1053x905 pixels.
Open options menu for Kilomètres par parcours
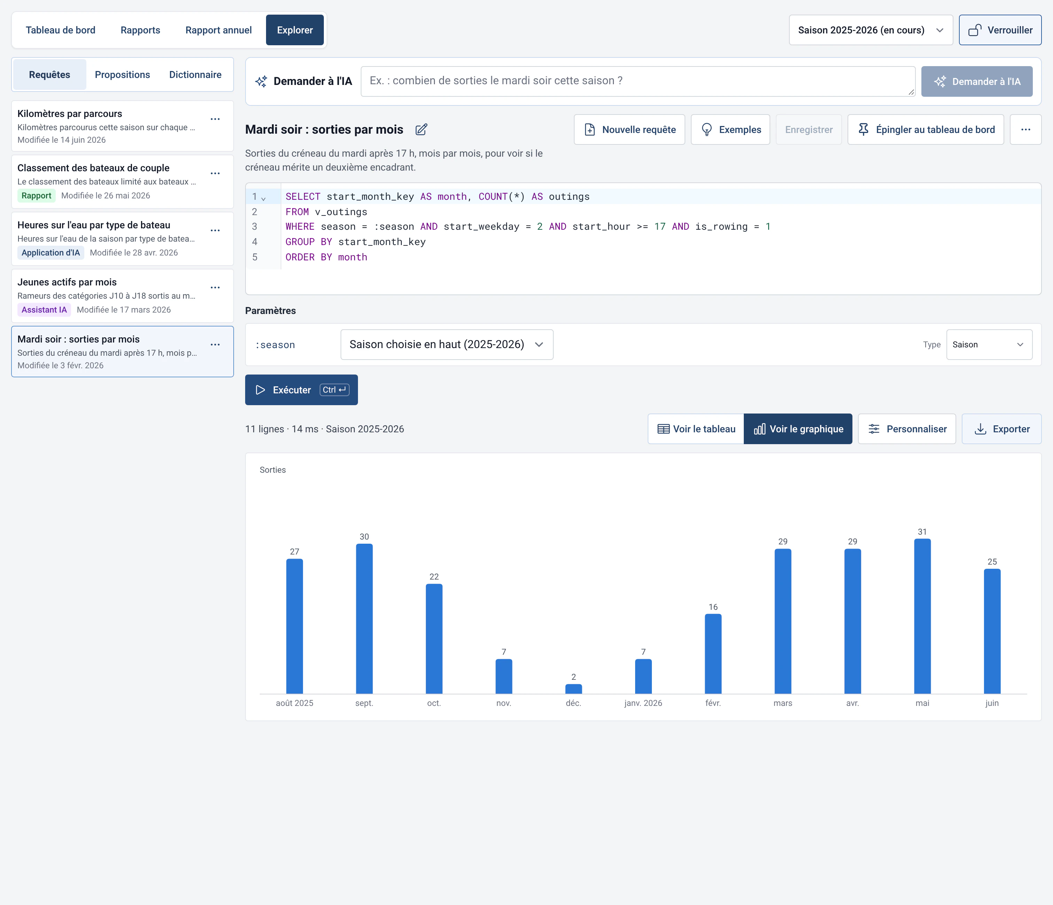pyautogui.click(x=216, y=119)
